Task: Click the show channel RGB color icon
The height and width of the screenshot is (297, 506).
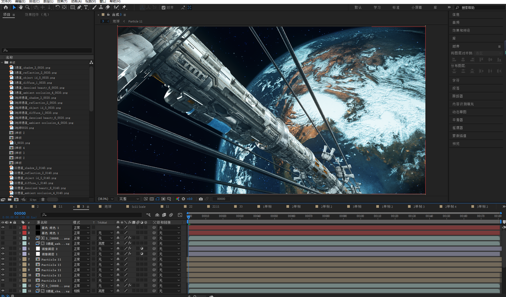Action: click(177, 199)
